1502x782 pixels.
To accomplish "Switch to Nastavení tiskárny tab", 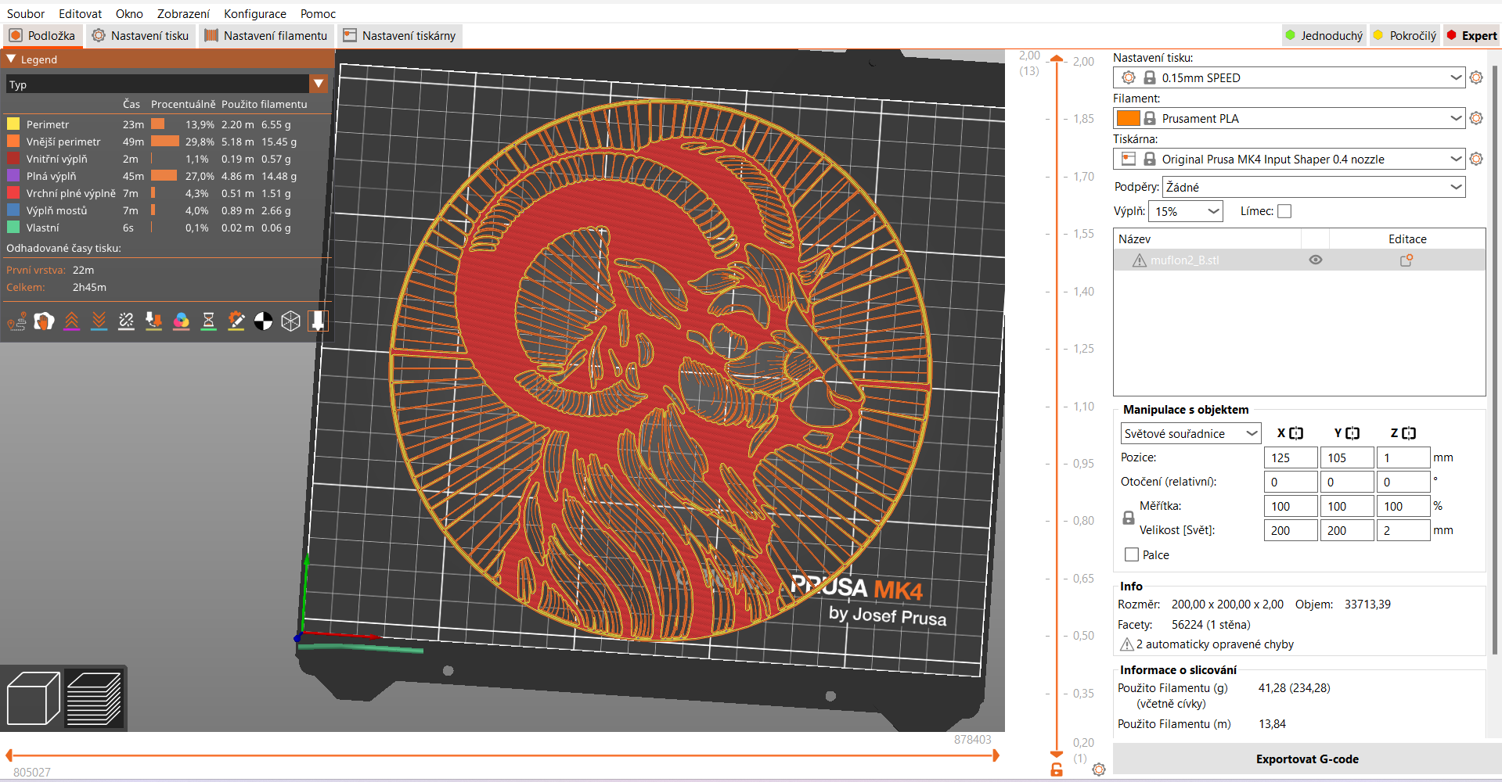I will click(x=399, y=35).
